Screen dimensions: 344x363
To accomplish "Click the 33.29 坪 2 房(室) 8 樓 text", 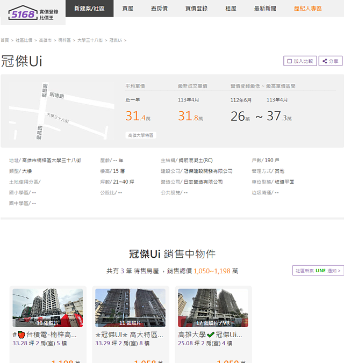I will coord(123,343).
